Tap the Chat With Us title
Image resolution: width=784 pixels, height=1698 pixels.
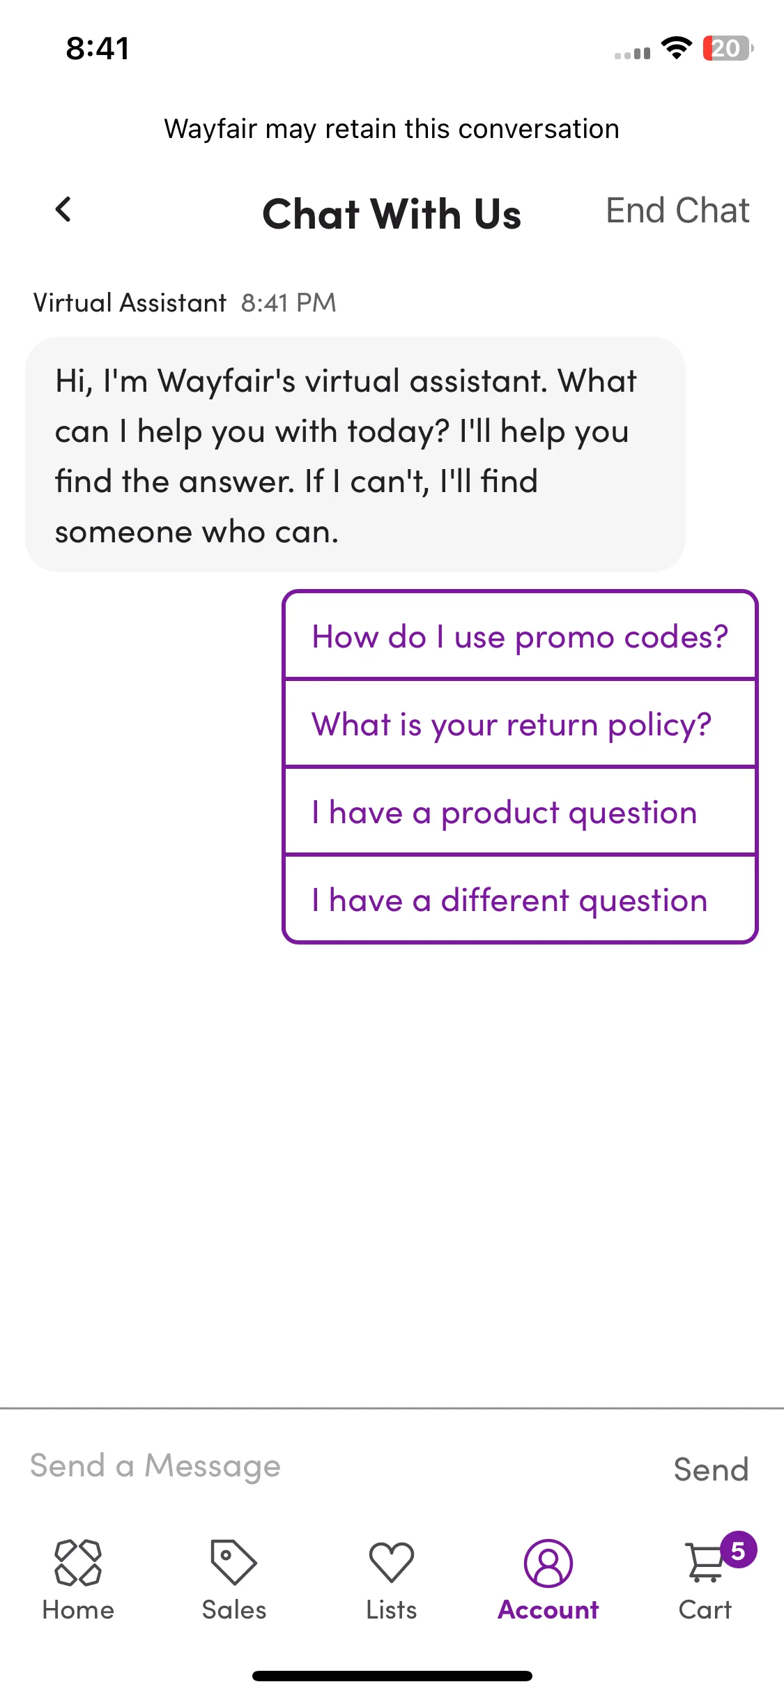392,213
